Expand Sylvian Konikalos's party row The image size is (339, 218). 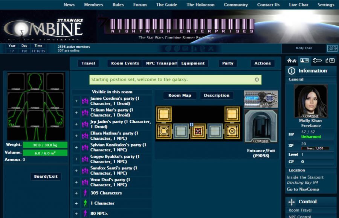76,148
